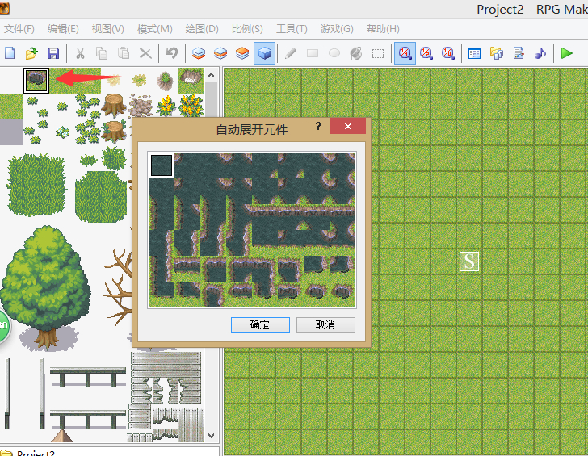The image size is (588, 456).
Task: Select selected hole autotile in palette
Action: coord(36,80)
